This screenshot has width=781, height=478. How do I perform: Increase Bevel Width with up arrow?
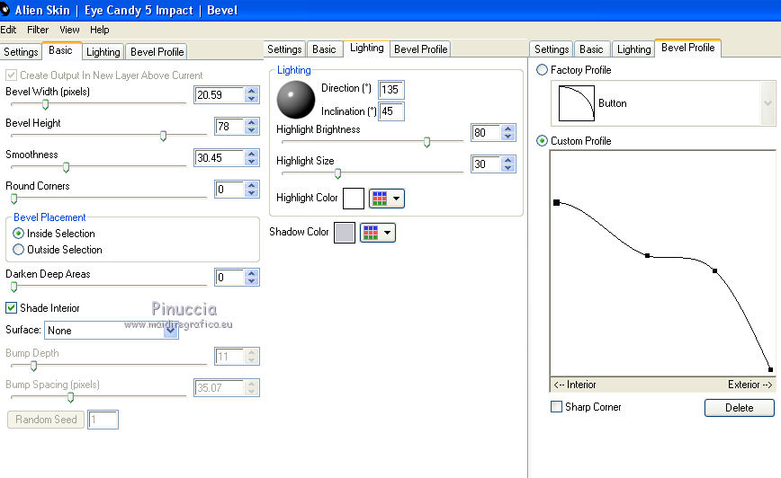[x=252, y=91]
